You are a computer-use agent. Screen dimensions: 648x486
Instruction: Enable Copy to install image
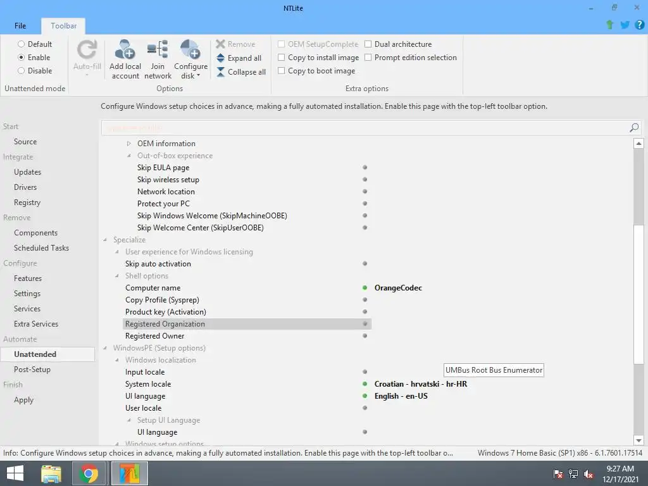pyautogui.click(x=282, y=57)
